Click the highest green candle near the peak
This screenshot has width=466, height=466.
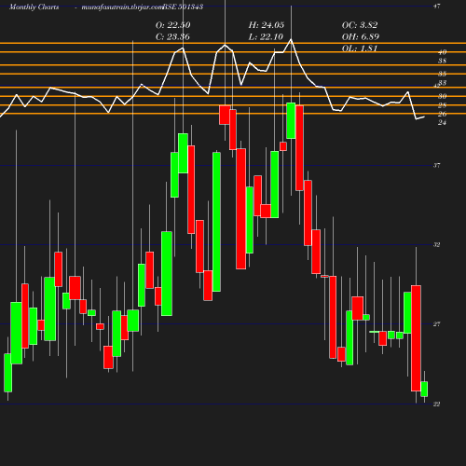pyautogui.click(x=291, y=120)
